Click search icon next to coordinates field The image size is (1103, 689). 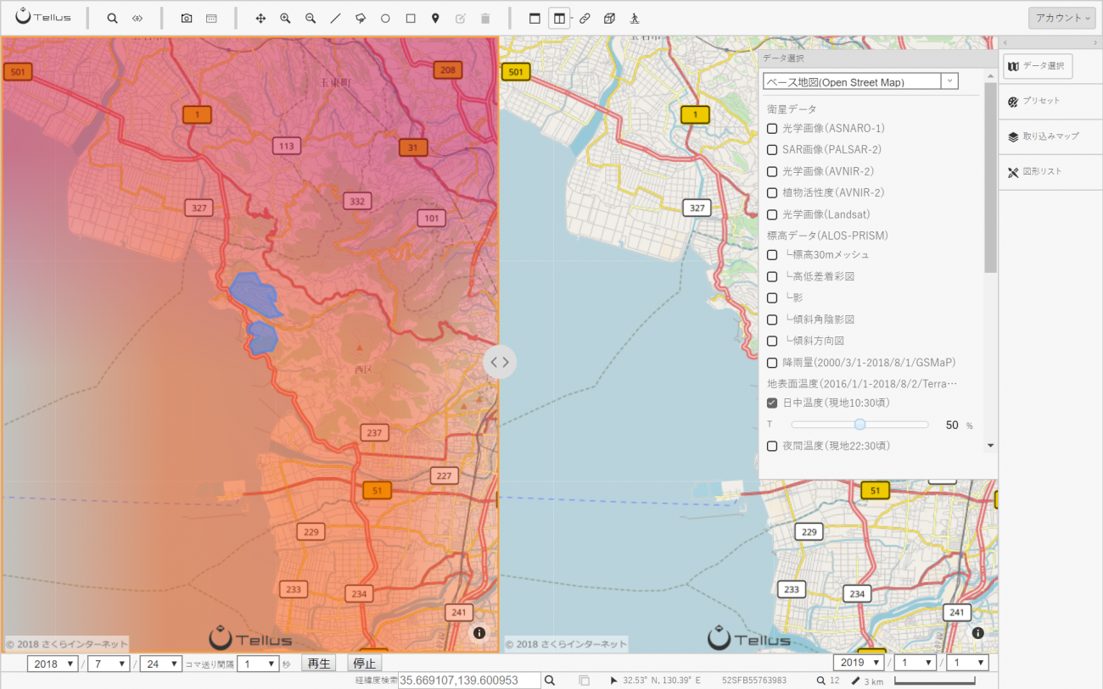(550, 681)
